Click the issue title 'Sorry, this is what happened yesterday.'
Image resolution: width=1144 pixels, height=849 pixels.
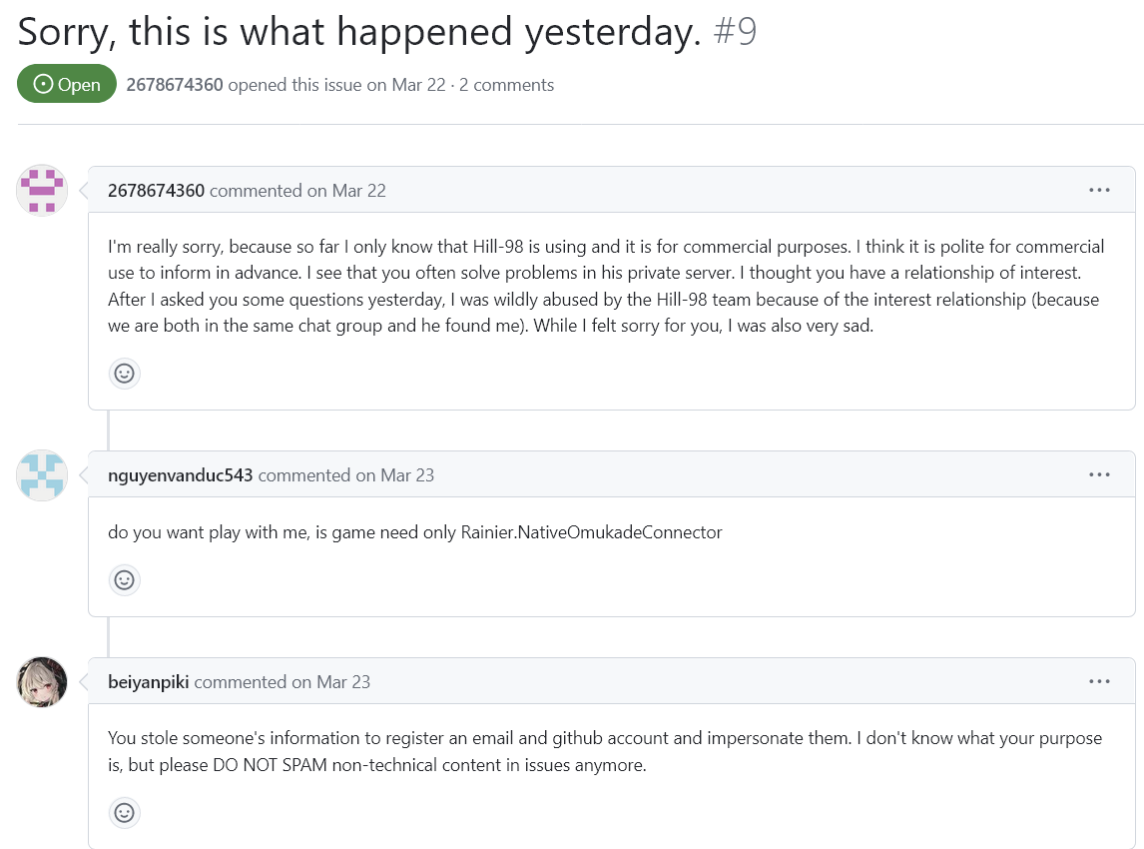(x=359, y=32)
